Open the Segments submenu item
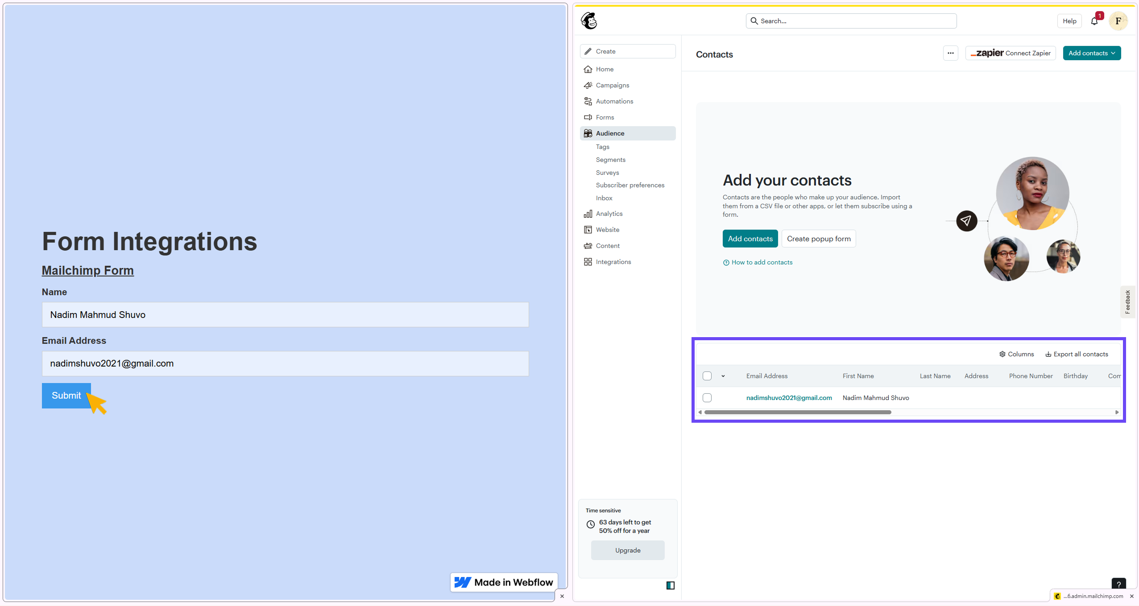 [x=610, y=160]
